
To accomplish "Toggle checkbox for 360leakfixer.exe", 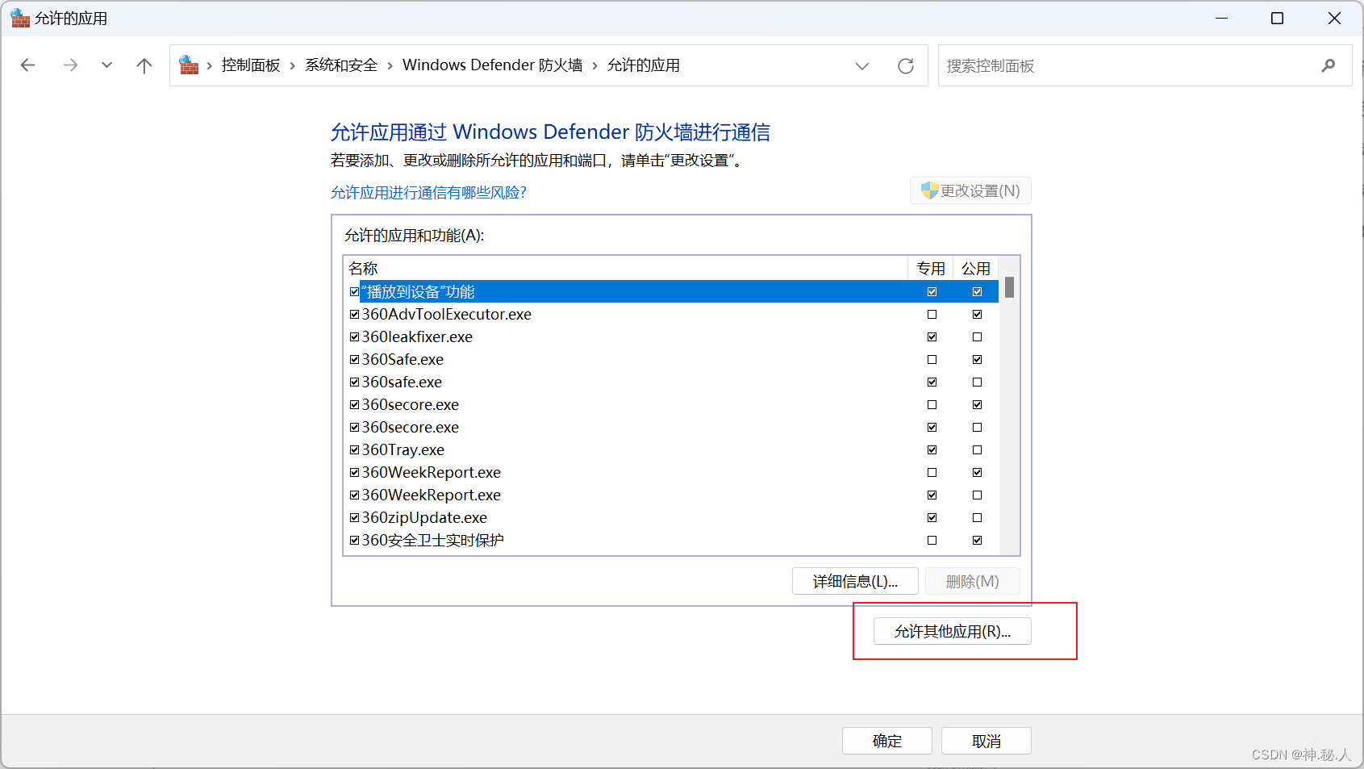I will (x=355, y=337).
